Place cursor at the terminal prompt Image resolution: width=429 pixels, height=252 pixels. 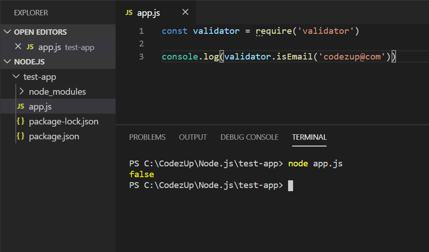point(290,186)
